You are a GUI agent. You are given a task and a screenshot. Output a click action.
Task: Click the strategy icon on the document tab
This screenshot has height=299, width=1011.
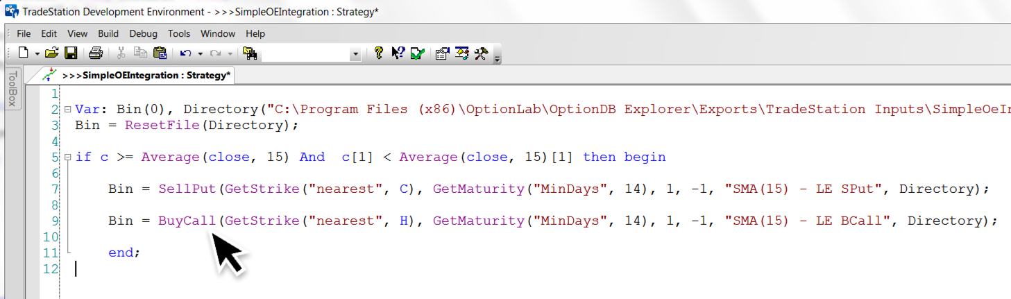[49, 75]
